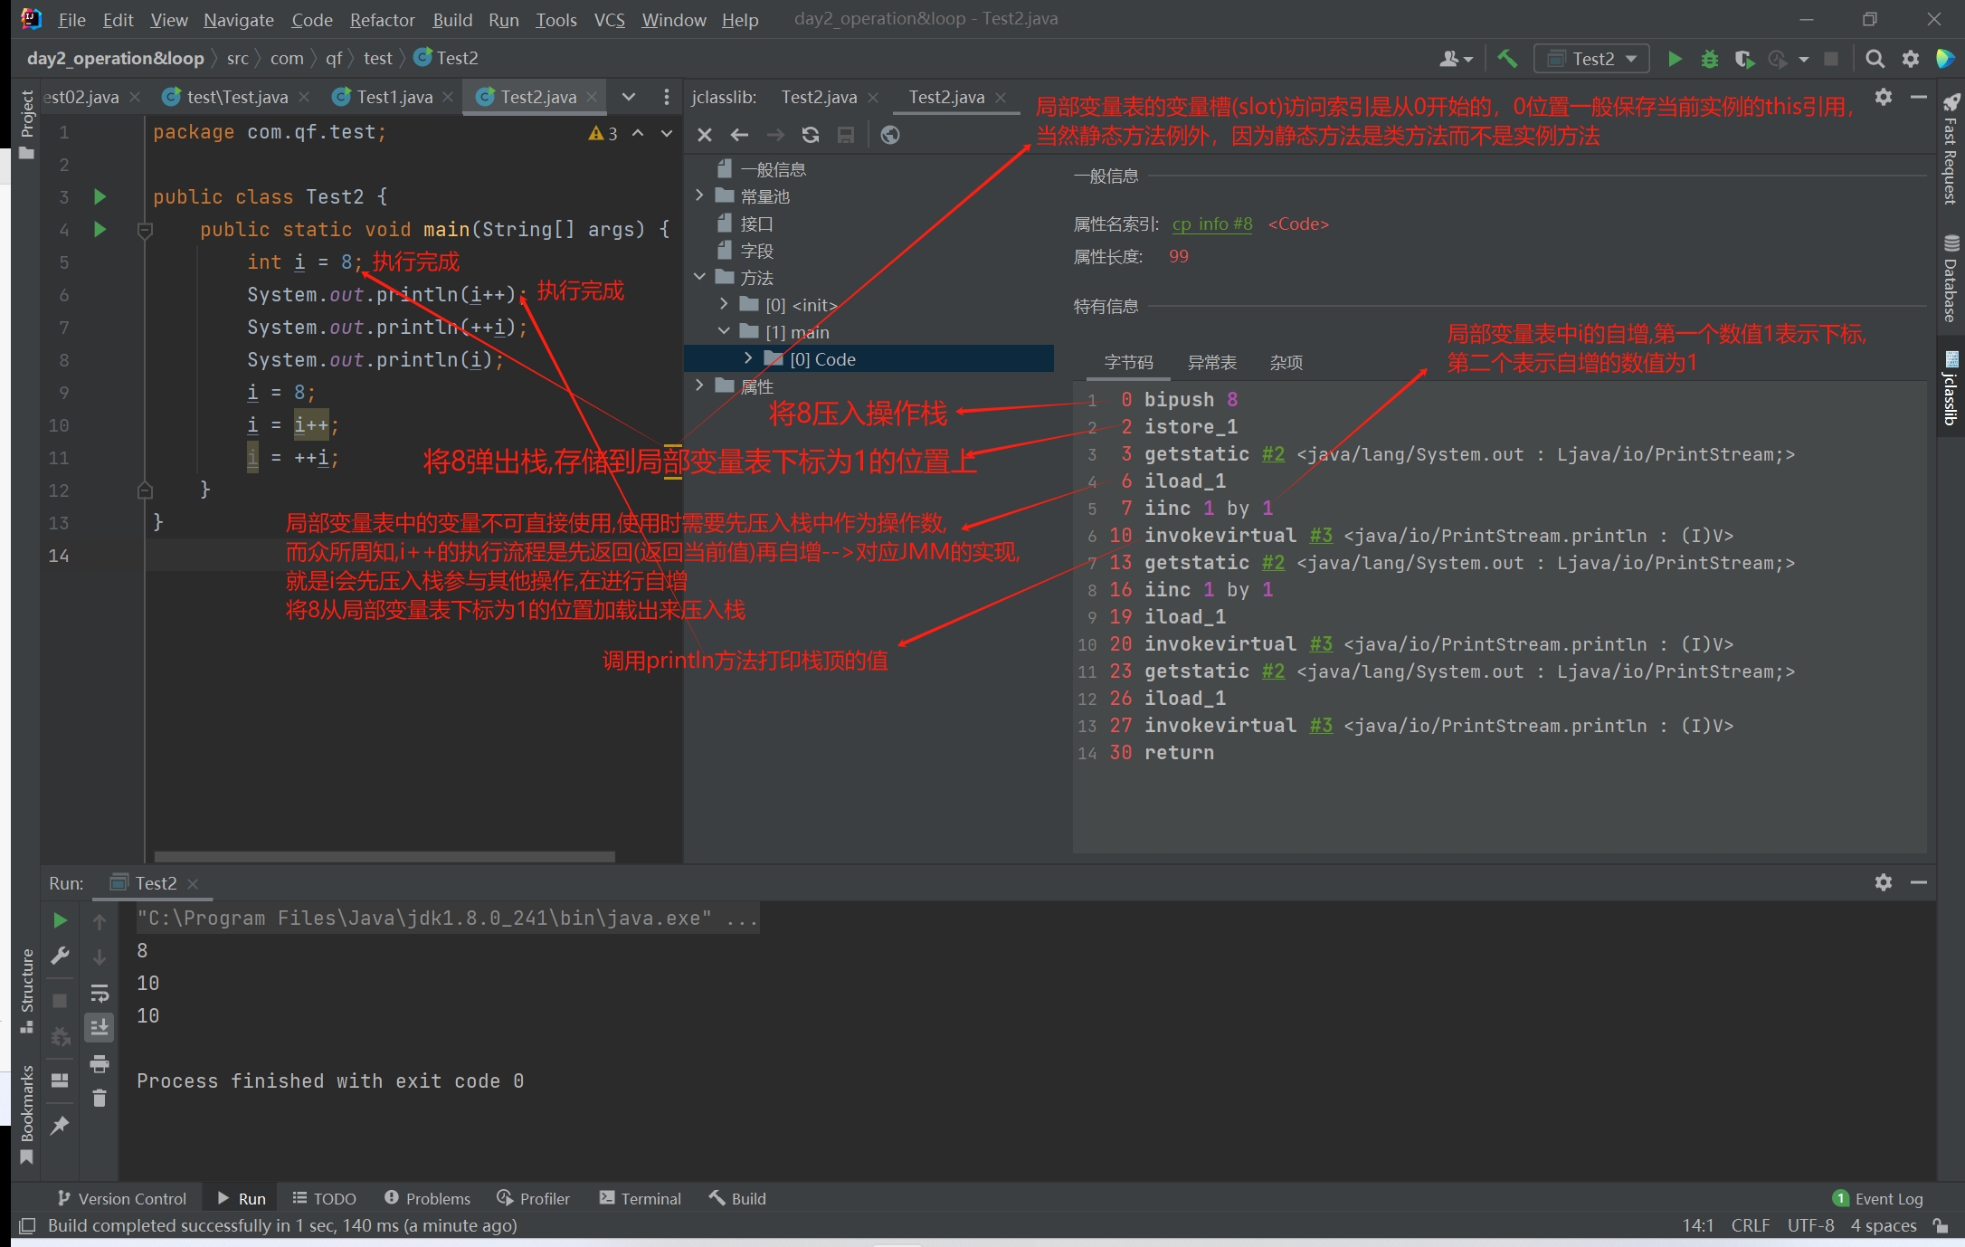Clear all Run console output with trash icon
Viewport: 1965px width, 1247px height.
tap(100, 1099)
